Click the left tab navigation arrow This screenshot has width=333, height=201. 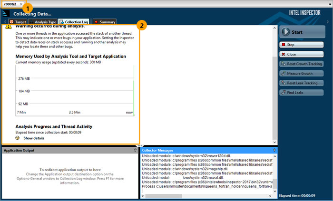coord(5,22)
